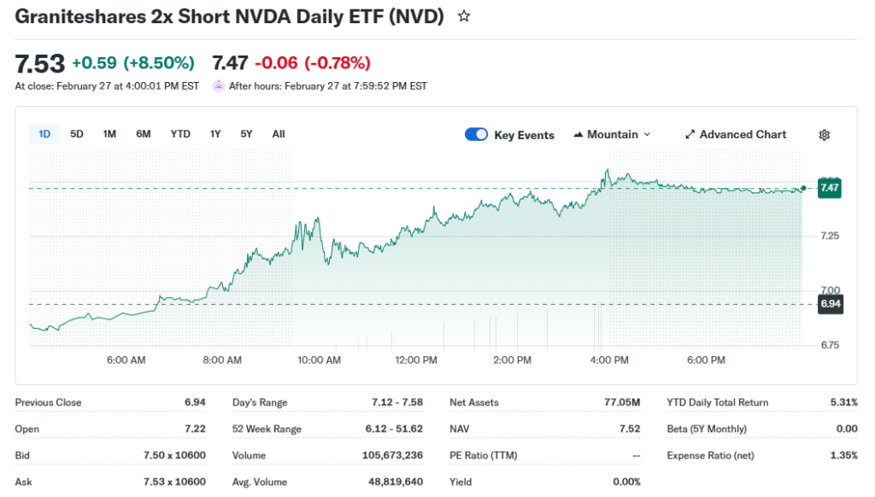The image size is (875, 497).
Task: Show the 6M chart range
Action: coord(144,134)
